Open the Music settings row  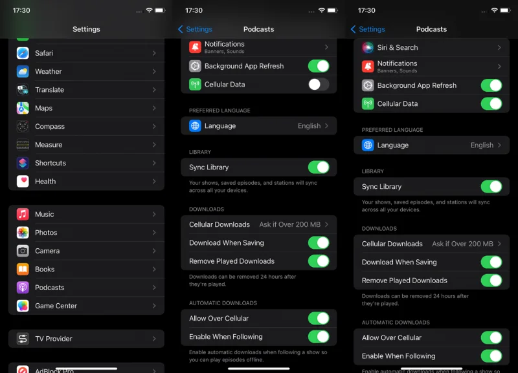87,215
